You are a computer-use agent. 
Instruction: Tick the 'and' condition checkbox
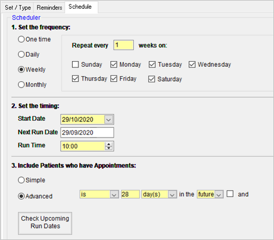[230, 194]
